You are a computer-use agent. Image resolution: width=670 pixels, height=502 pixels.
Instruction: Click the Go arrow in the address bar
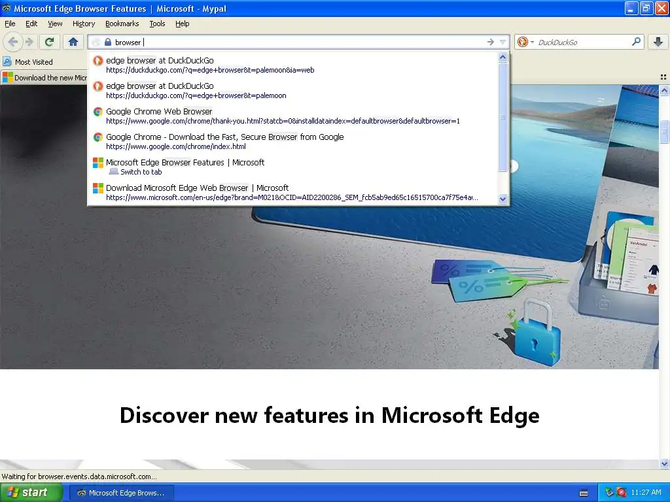490,42
